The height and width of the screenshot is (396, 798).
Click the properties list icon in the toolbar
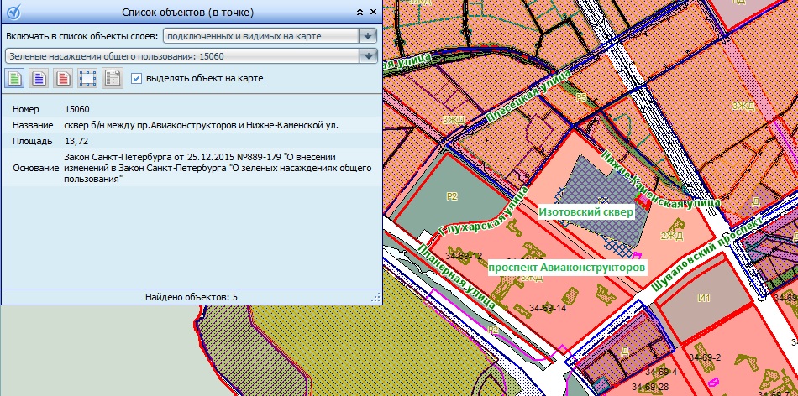pos(112,78)
